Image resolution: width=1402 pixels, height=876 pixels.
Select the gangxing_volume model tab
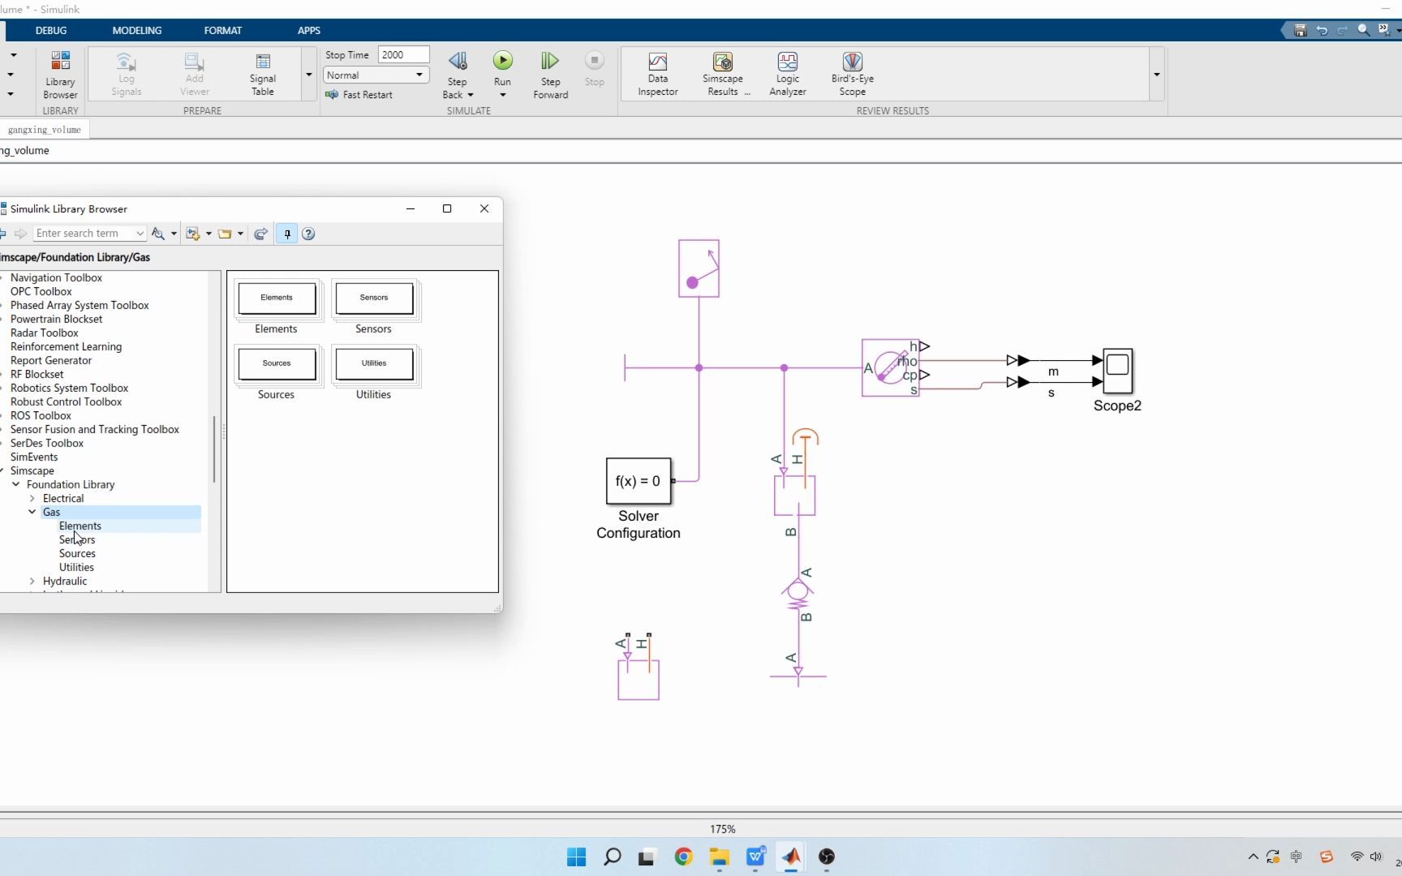click(x=44, y=130)
